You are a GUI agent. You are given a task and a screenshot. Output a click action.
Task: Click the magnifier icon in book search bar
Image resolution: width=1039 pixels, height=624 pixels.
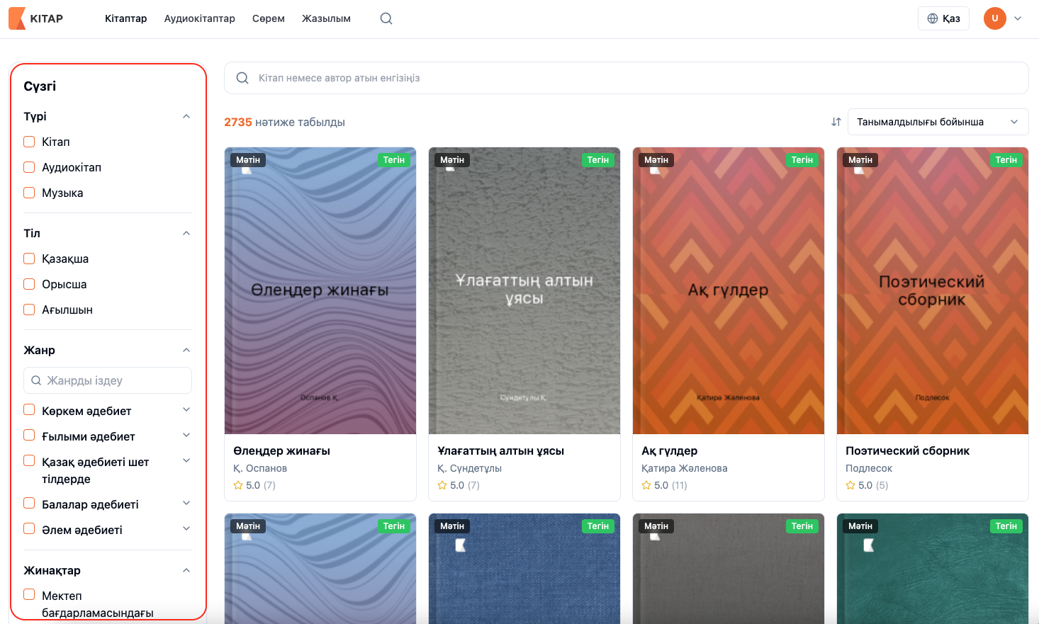point(242,78)
